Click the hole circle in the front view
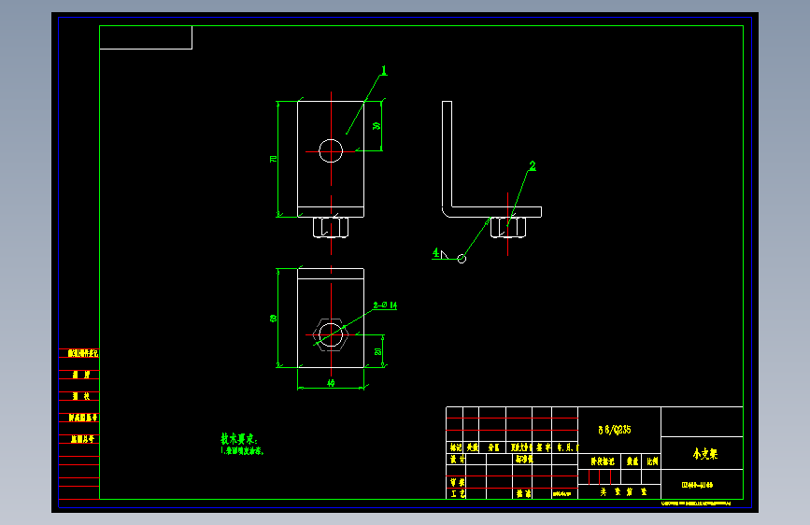This screenshot has height=525, width=810. coord(331,151)
